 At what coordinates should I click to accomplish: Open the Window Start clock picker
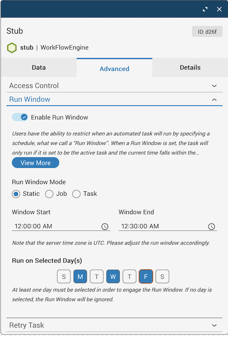pyautogui.click(x=105, y=226)
